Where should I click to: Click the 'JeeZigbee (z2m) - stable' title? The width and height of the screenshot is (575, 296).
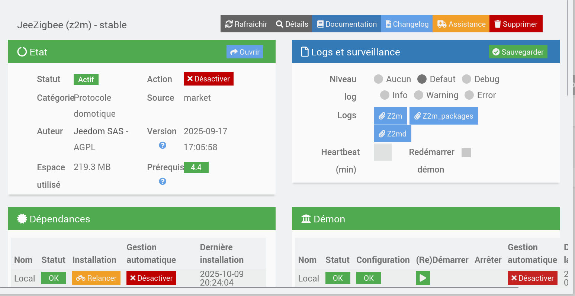(72, 25)
